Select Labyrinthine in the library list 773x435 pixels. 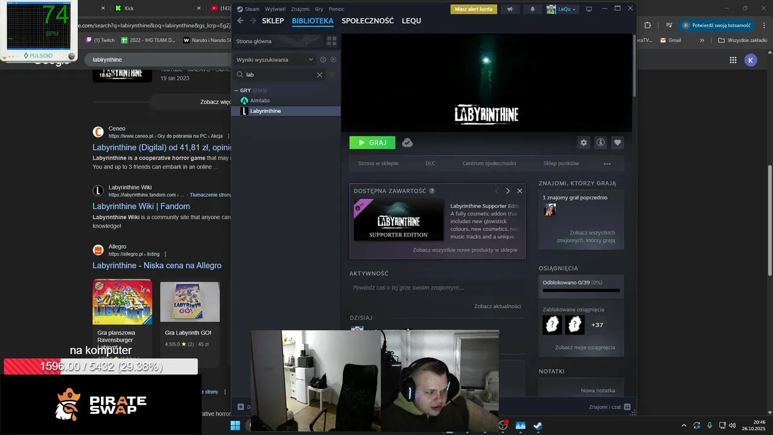coord(286,111)
